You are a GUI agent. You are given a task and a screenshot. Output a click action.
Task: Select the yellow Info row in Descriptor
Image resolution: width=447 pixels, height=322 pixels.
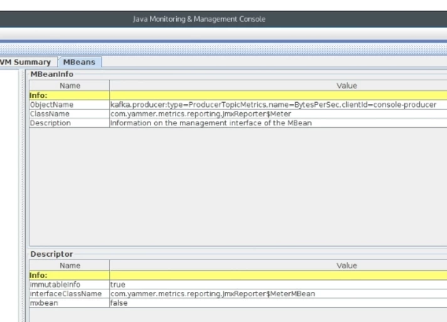[238, 275]
